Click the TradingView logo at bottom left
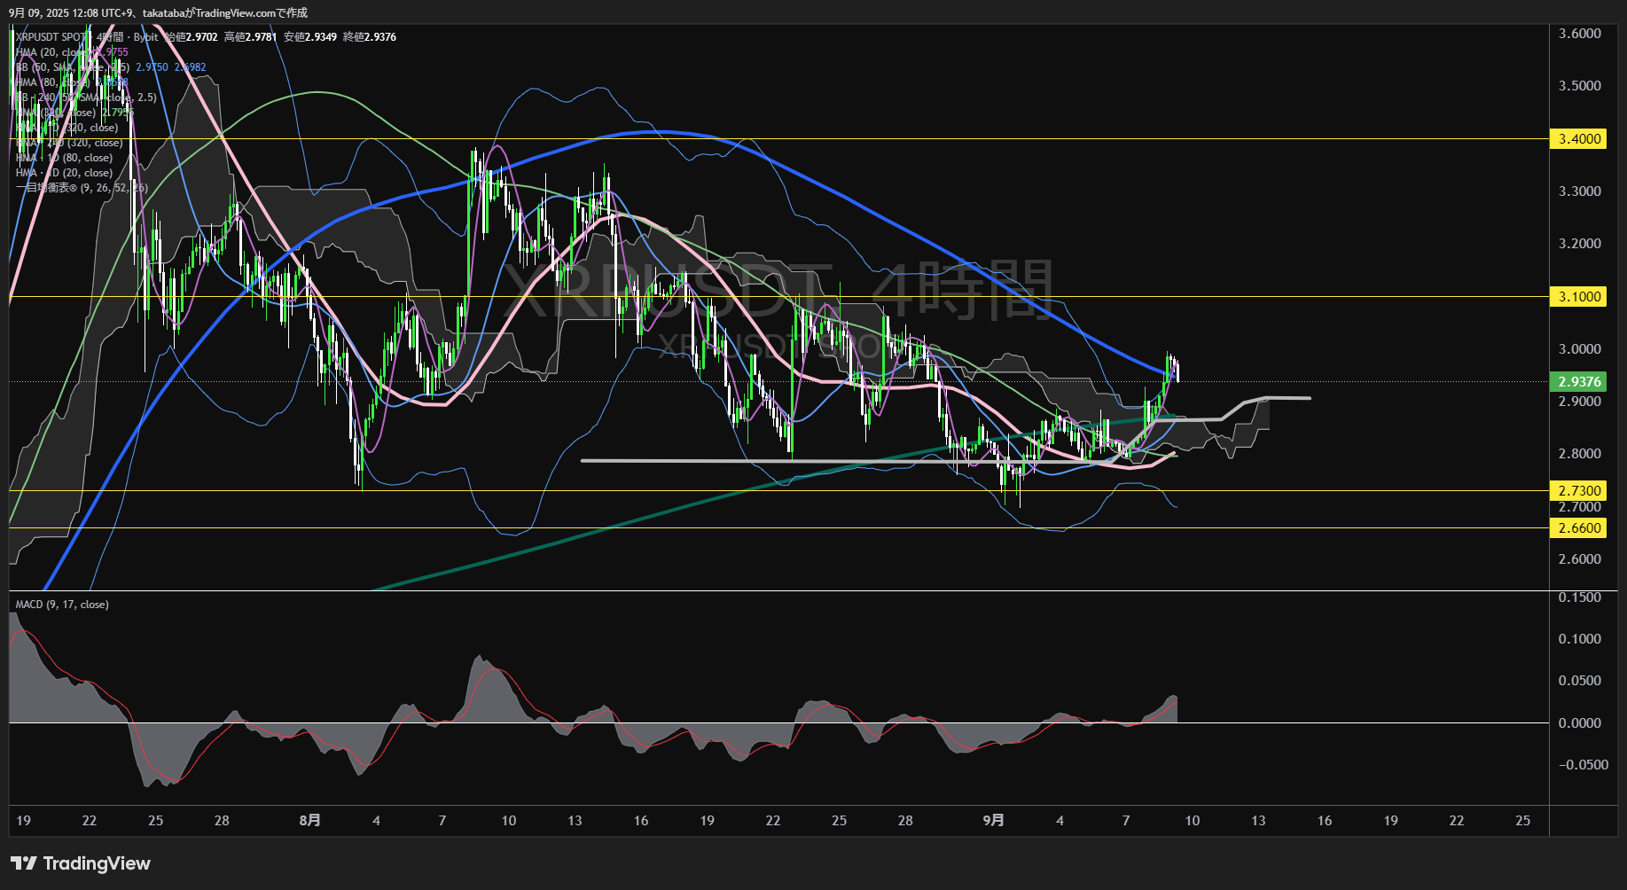Image resolution: width=1627 pixels, height=890 pixels. point(81,863)
